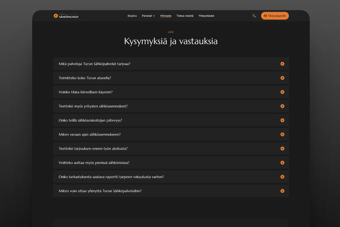Open Tietoa meistä page
Screen dimensions: 340x227
tap(185, 16)
